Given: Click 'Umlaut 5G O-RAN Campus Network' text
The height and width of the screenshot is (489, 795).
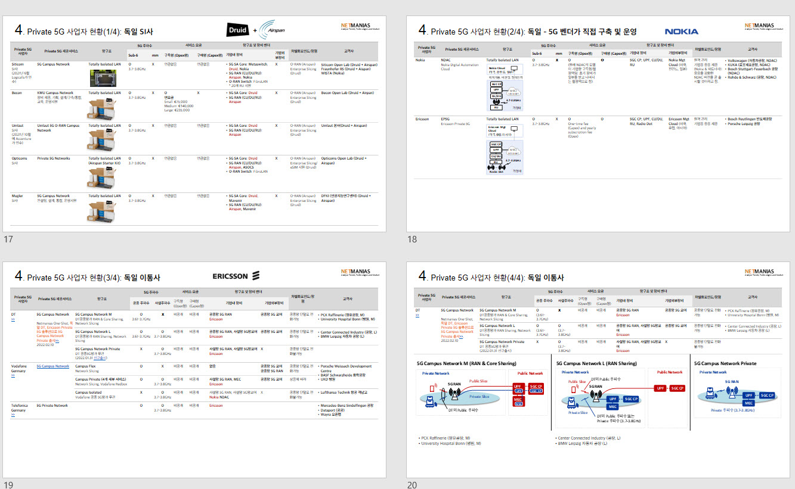Looking at the screenshot, I should (x=58, y=128).
